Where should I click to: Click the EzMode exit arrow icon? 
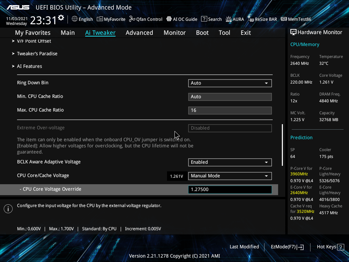click(301, 247)
